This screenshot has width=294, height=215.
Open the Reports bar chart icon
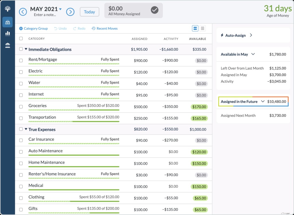coord(7,33)
